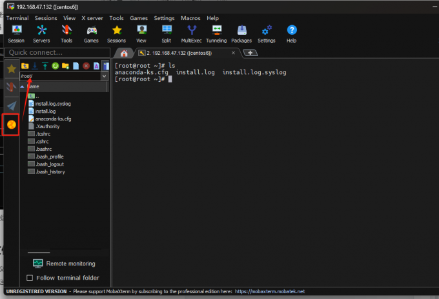The image size is (439, 299).
Task: Click the Remote monitoring button
Action: click(x=64, y=264)
